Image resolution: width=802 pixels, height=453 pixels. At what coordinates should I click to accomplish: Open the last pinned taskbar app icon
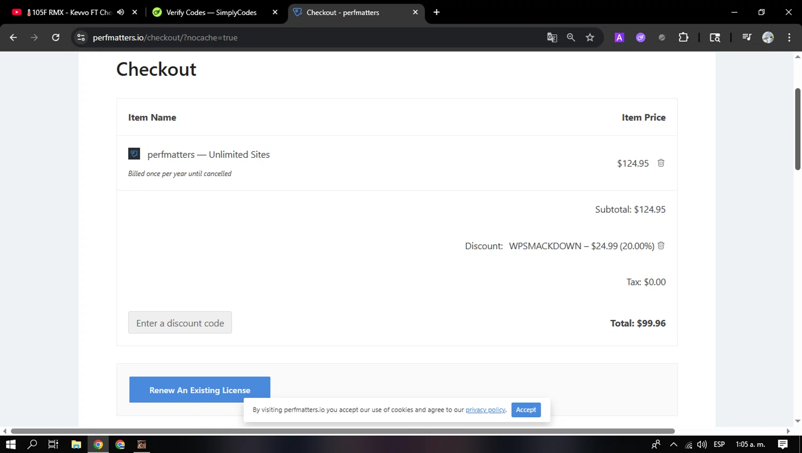(x=142, y=444)
